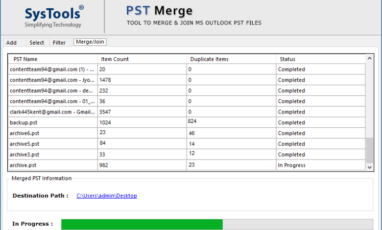382x230 pixels.
Task: Click the green In Progress bar
Action: pyautogui.click(x=142, y=224)
